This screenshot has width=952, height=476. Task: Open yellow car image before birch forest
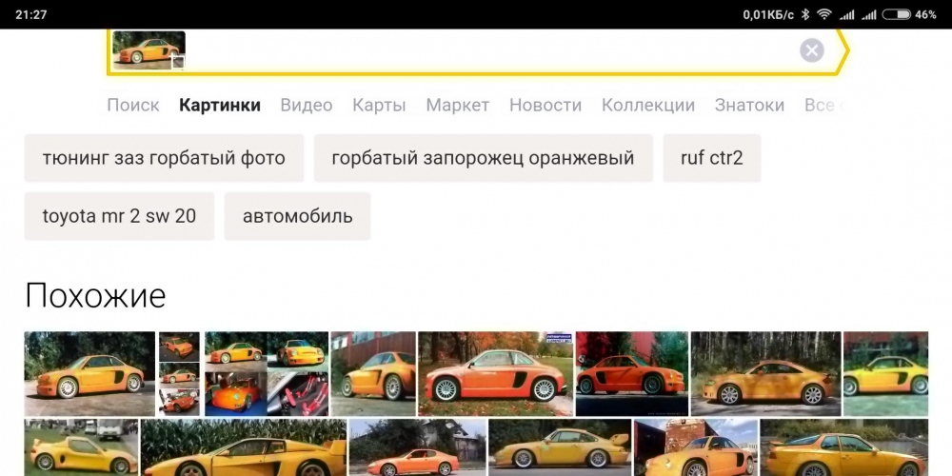pos(765,373)
